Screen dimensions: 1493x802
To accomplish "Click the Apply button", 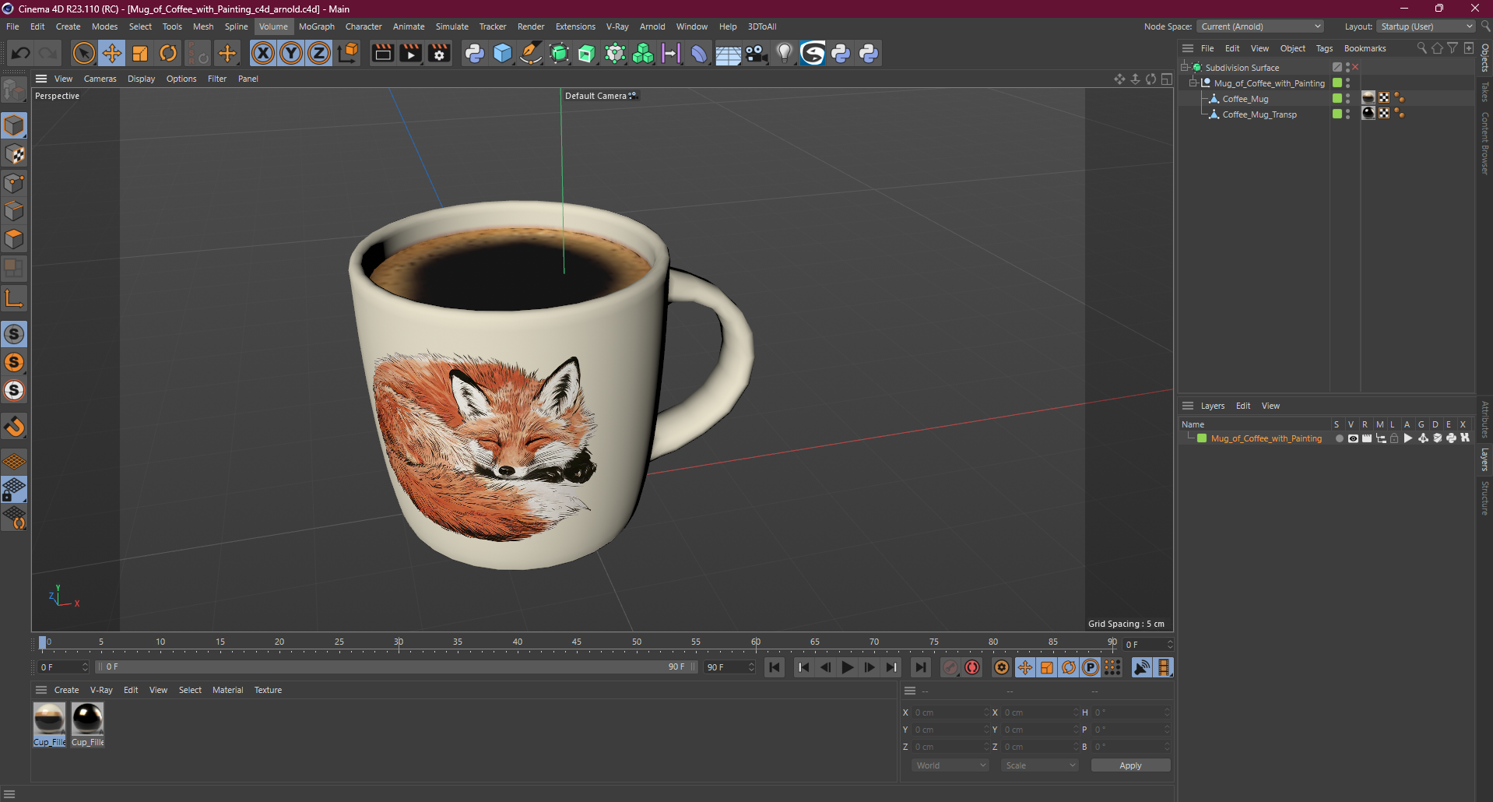I will pos(1130,765).
